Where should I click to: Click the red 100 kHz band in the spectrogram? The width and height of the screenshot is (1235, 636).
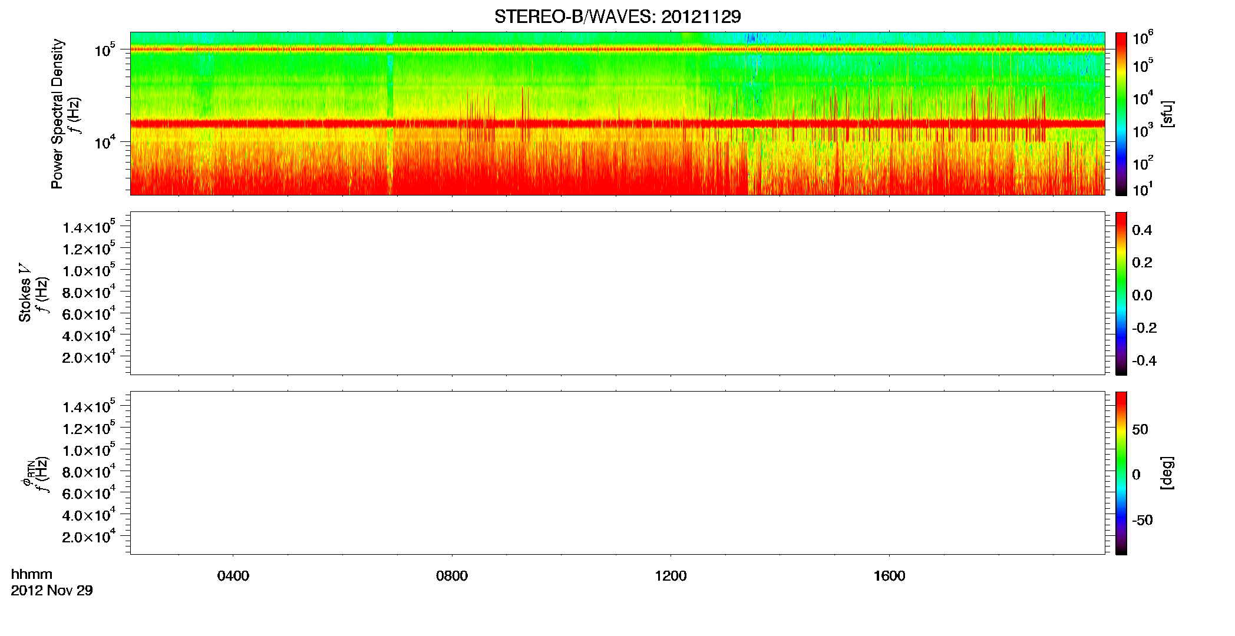click(x=617, y=49)
